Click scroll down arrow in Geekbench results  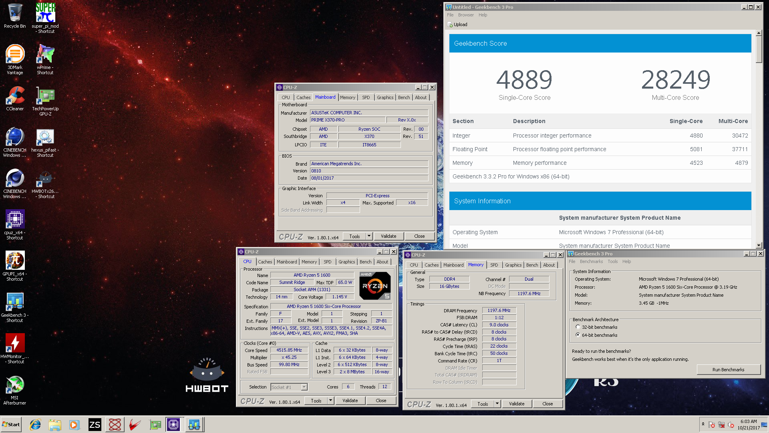[759, 245]
